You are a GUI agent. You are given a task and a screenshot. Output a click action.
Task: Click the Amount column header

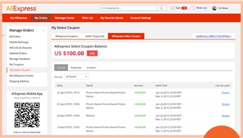(x=139, y=86)
